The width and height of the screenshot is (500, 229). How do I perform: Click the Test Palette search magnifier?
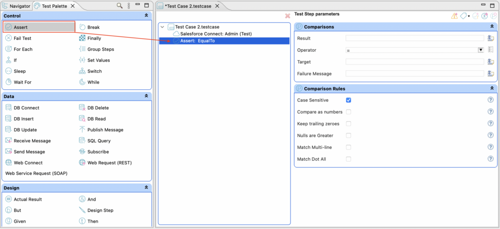120,5
